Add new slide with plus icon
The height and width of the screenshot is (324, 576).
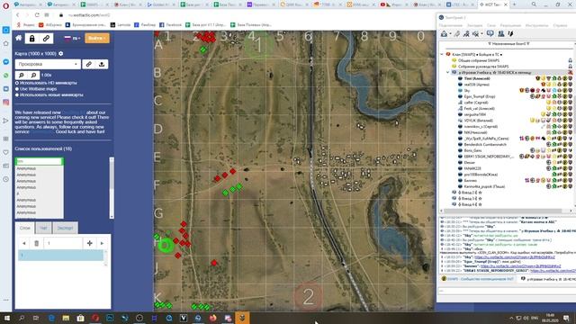[89, 243]
